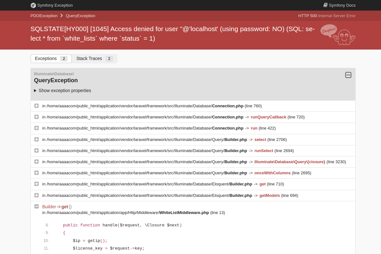
Task: Click the runQueryCallback method name
Action: tap(268, 117)
